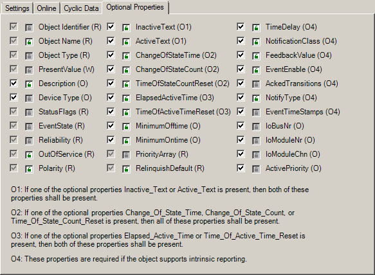Open the Online tab

click(46, 8)
